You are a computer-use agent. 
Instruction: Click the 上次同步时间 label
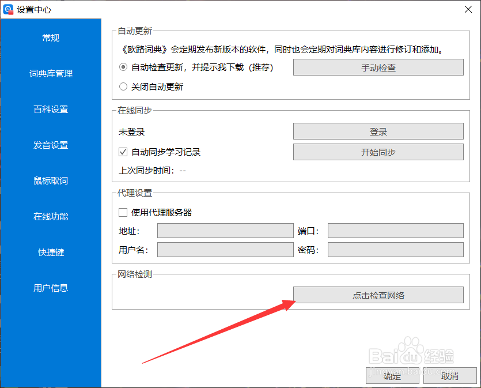point(152,171)
